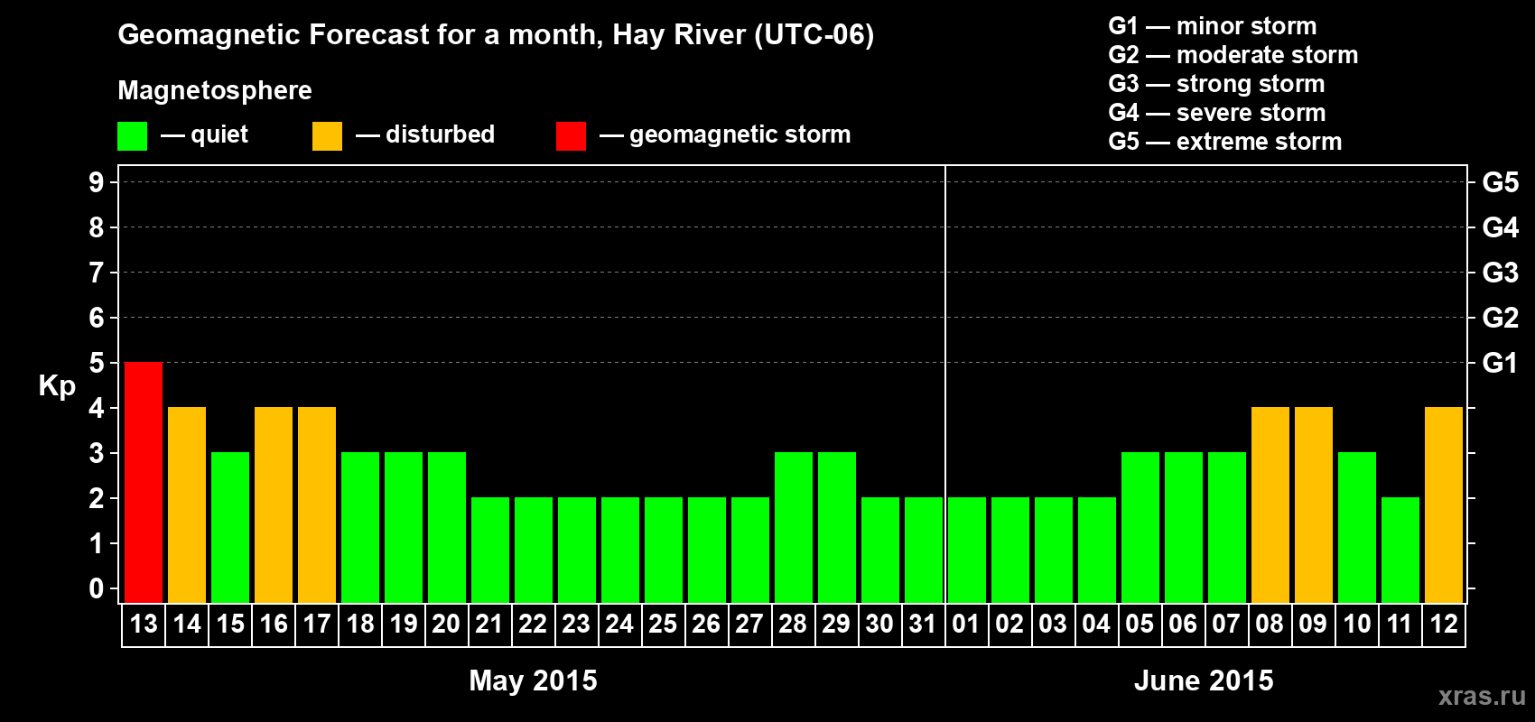Select the green bar for May 18
The width and height of the screenshot is (1535, 722).
pyautogui.click(x=360, y=527)
